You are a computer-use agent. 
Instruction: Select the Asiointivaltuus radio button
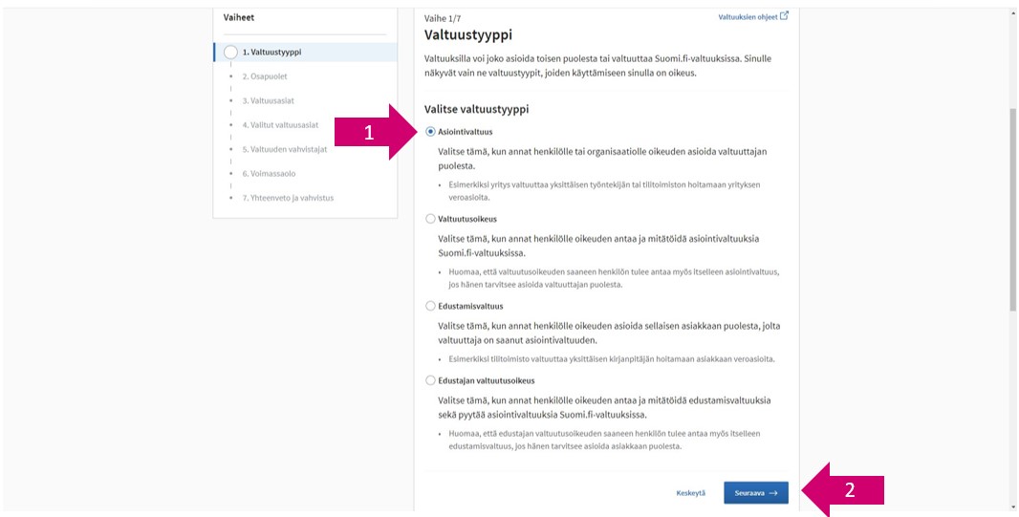[430, 132]
